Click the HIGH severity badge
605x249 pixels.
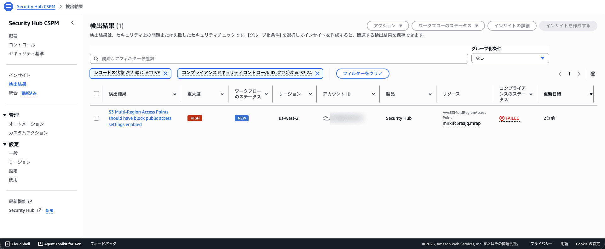(x=195, y=118)
